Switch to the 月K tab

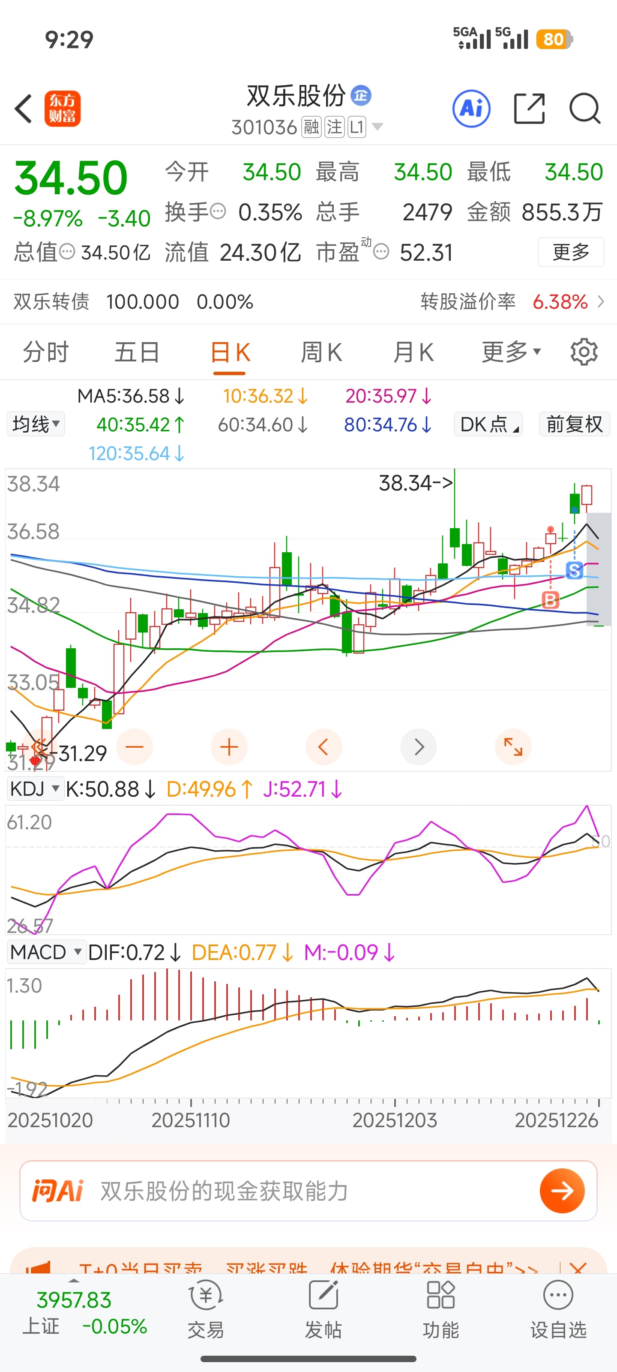click(413, 352)
